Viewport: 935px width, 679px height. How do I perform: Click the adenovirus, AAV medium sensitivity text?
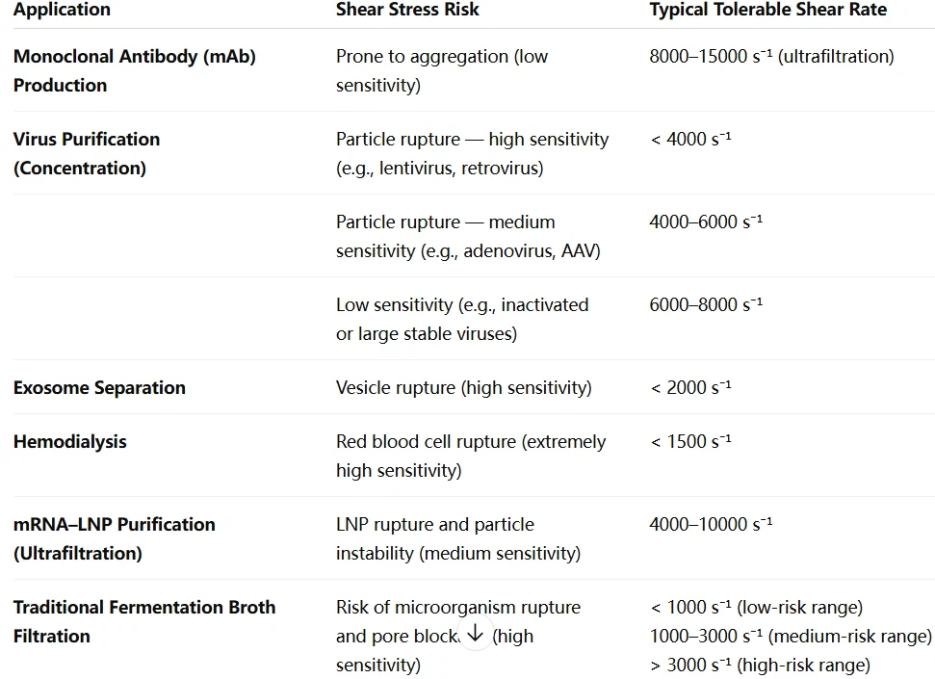coord(468,236)
